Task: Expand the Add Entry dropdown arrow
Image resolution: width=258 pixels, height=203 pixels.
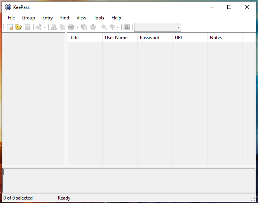Action: pyautogui.click(x=45, y=27)
